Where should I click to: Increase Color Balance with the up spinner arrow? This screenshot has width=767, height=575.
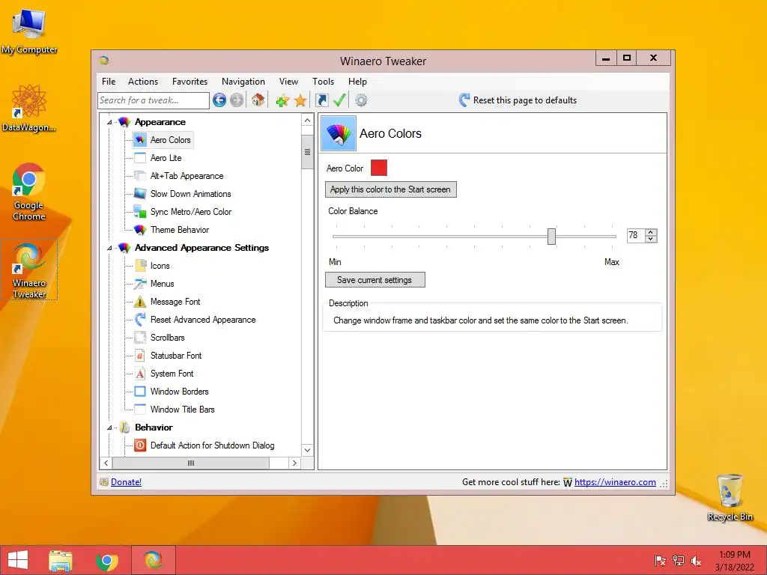pyautogui.click(x=651, y=232)
